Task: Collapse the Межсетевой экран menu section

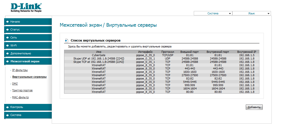Action: click(28, 61)
